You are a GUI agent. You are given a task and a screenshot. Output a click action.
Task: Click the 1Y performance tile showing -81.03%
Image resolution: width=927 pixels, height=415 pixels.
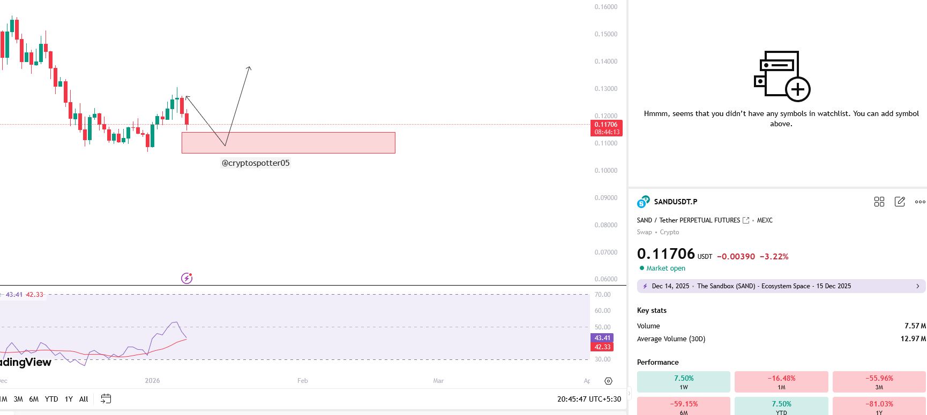tap(879, 406)
